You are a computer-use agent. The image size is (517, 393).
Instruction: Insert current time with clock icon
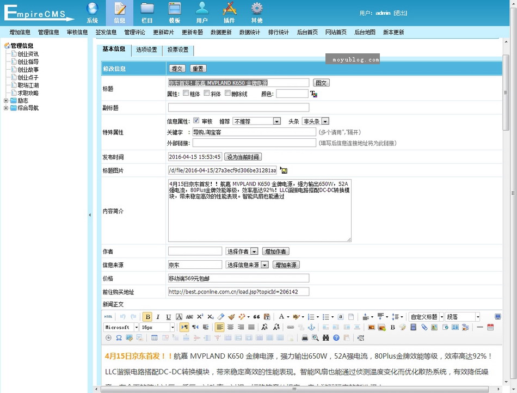coord(108,338)
